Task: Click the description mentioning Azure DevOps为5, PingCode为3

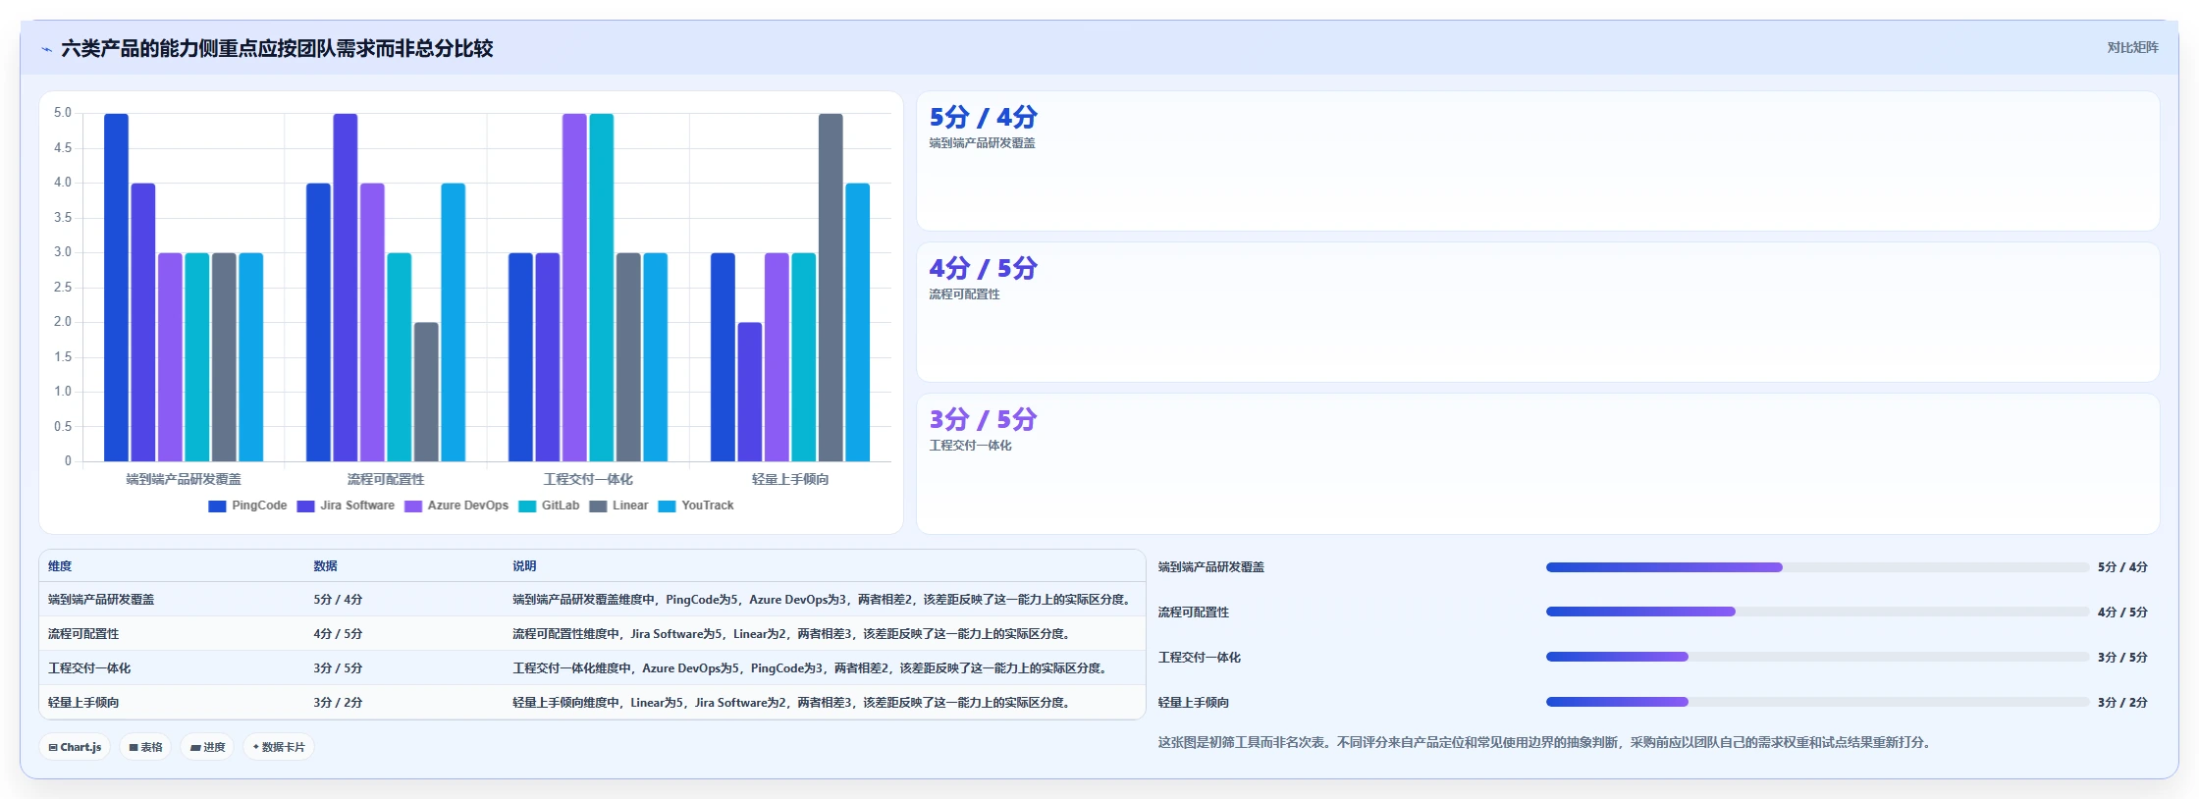Action: (x=812, y=668)
